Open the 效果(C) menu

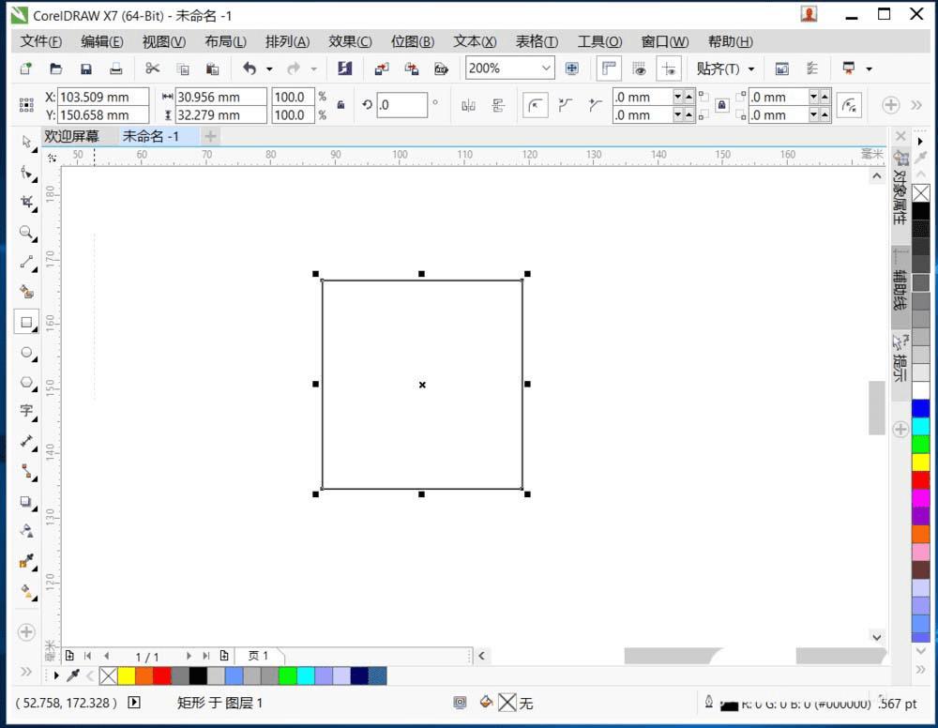point(350,41)
